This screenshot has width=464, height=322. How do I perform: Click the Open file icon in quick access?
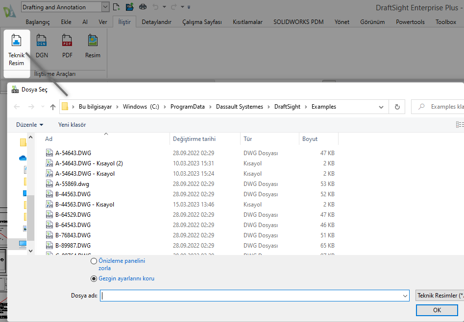tap(130, 7)
